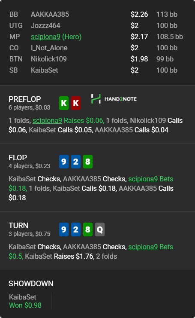Click scipiona9 link in turn action
This screenshot has width=195, height=318.
click(x=143, y=247)
